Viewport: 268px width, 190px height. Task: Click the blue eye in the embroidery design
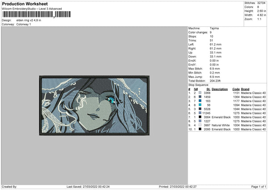[111, 100]
